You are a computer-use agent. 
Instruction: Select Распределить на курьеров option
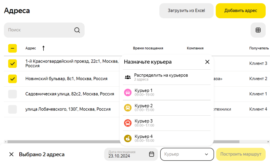(x=161, y=77)
